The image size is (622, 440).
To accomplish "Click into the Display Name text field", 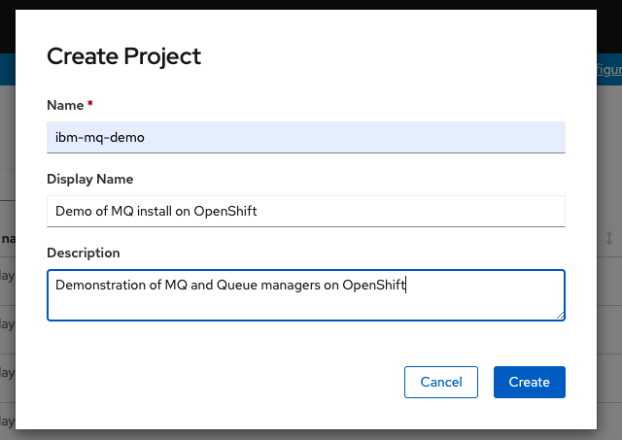I will point(305,211).
